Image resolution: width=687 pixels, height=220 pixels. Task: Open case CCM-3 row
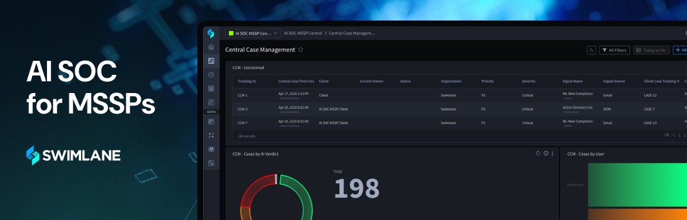coord(460,109)
